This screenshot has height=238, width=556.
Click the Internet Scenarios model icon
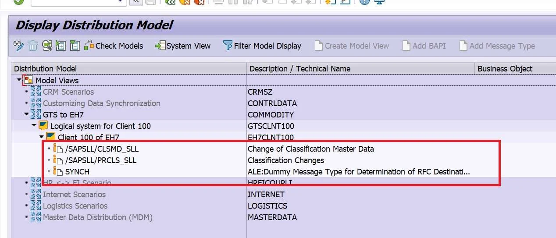[x=36, y=194]
